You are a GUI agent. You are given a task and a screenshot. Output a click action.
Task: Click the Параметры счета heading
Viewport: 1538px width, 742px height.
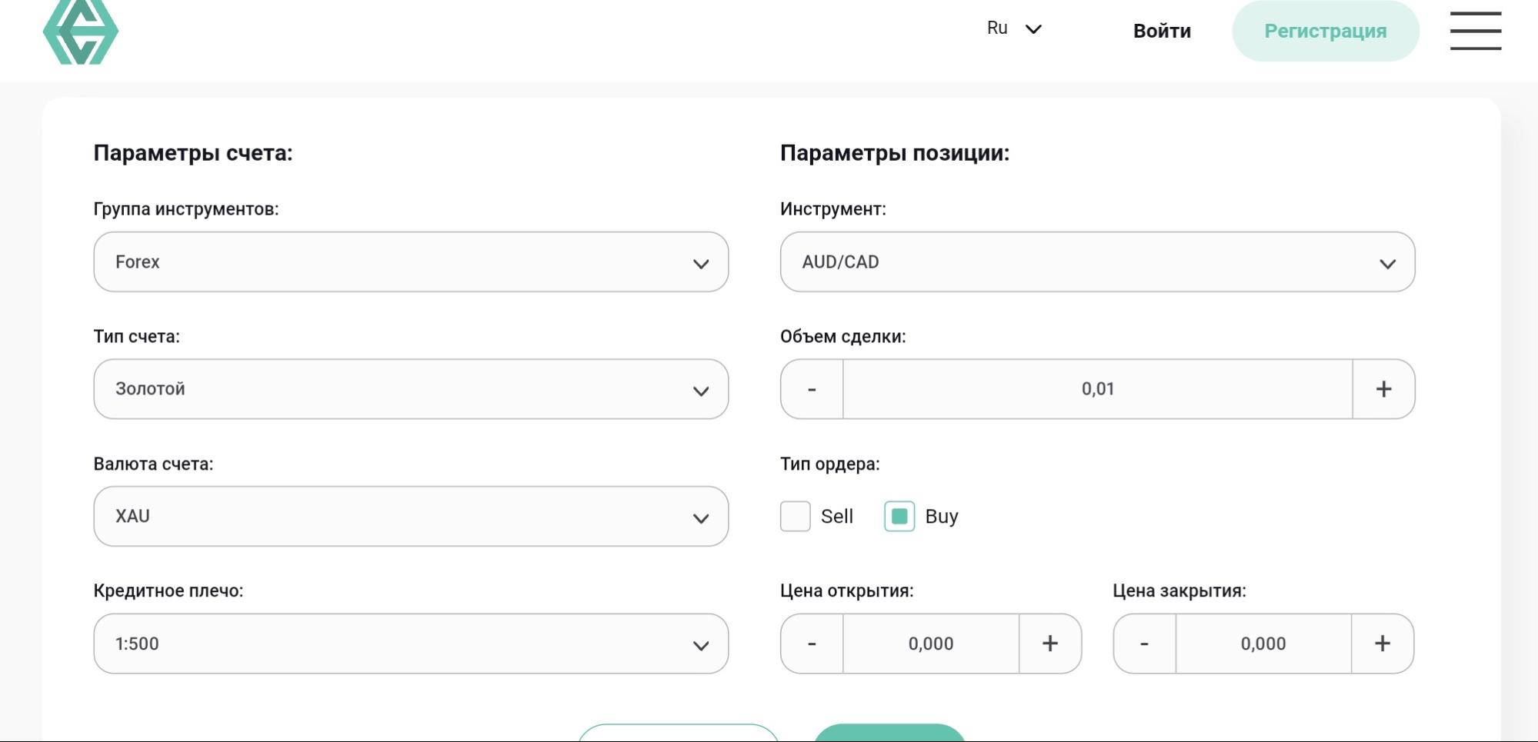click(193, 153)
